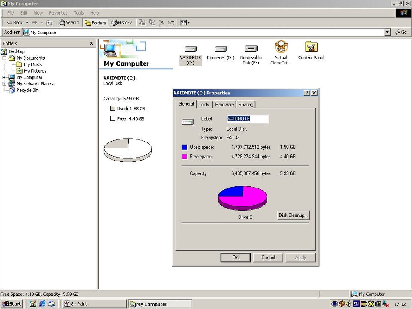412x309 pixels.
Task: Collapse the My Documents tree node
Action: pos(4,58)
